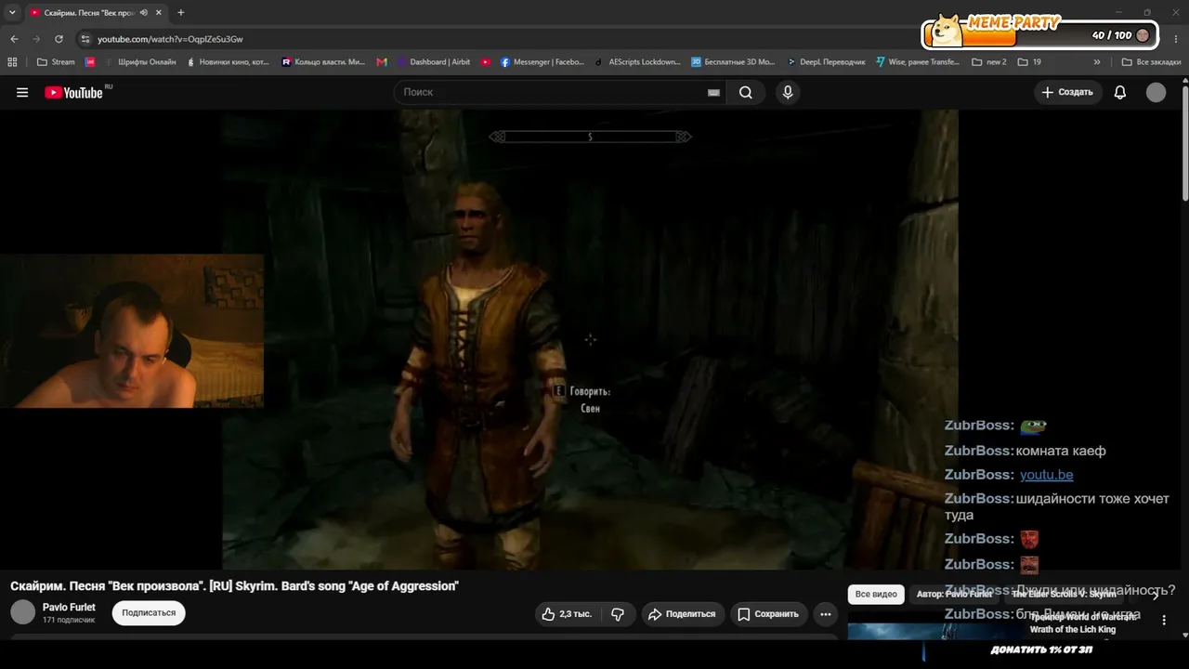The height and width of the screenshot is (669, 1189).
Task: Open options for the Lich King video
Action: click(1164, 620)
